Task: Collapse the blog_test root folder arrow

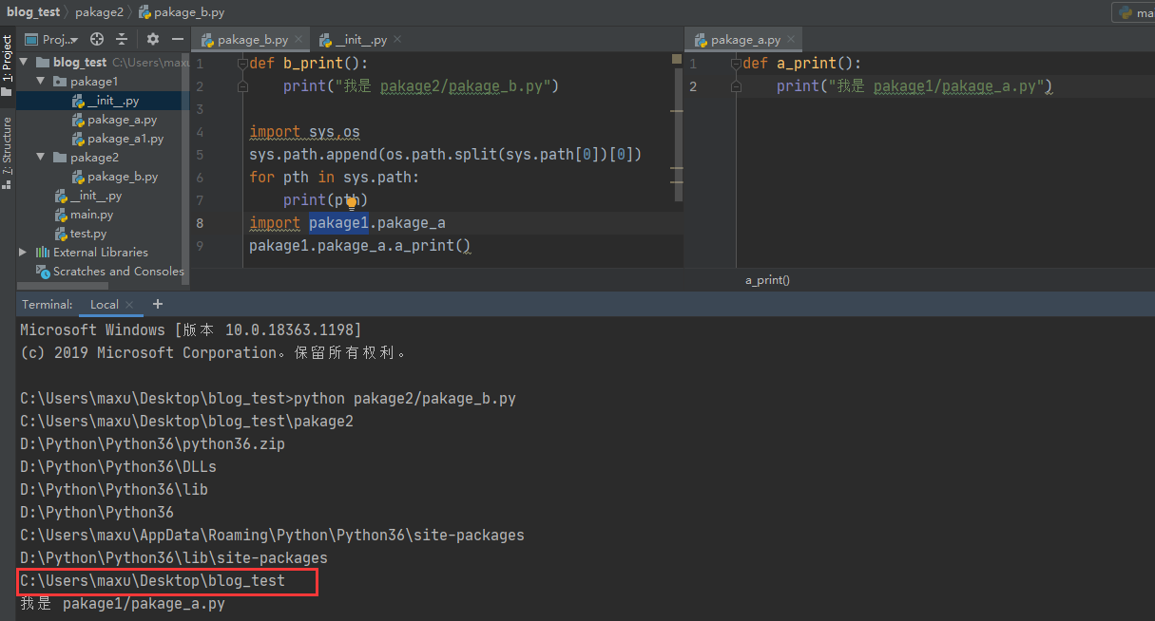Action: click(x=24, y=63)
